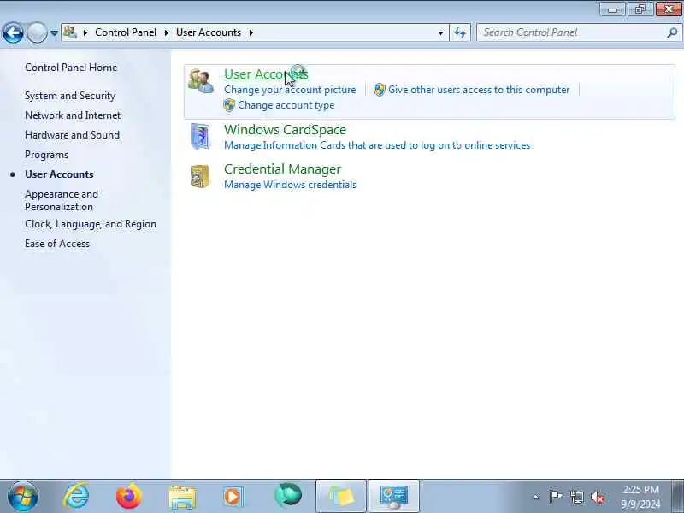The width and height of the screenshot is (684, 513).
Task: Restore down the Control Panel window
Action: 640,9
